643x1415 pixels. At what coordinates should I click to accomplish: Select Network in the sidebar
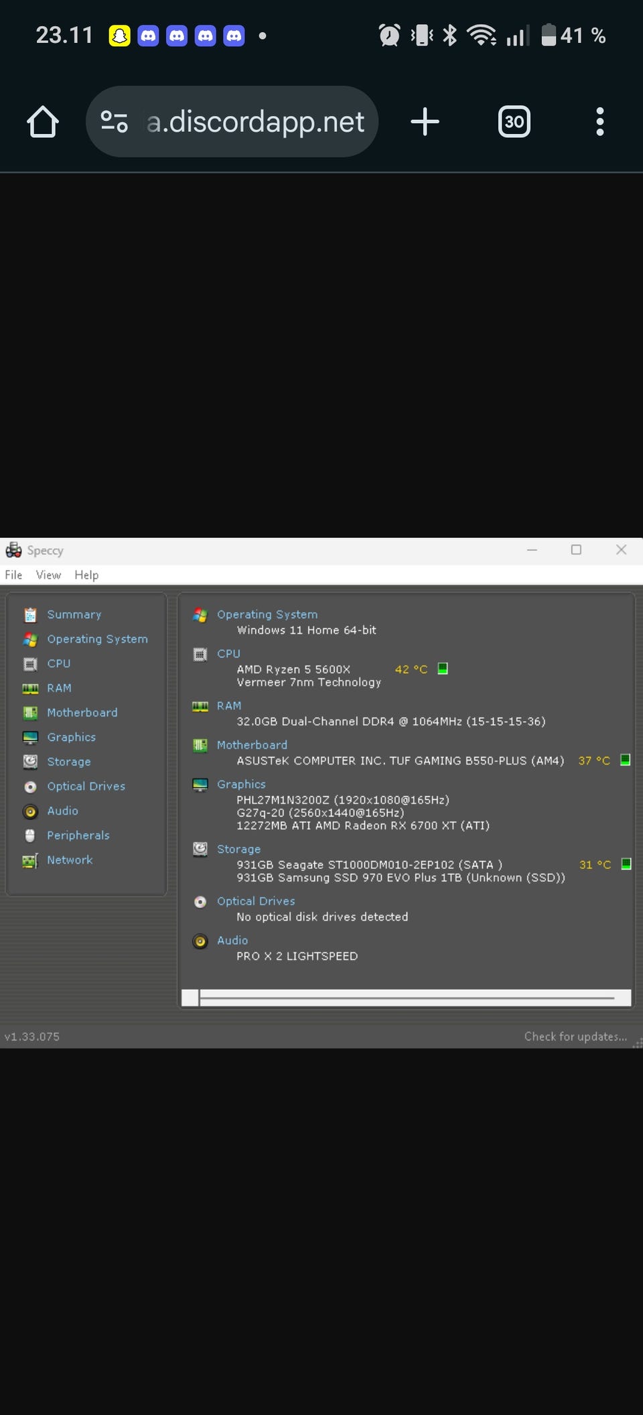[70, 860]
